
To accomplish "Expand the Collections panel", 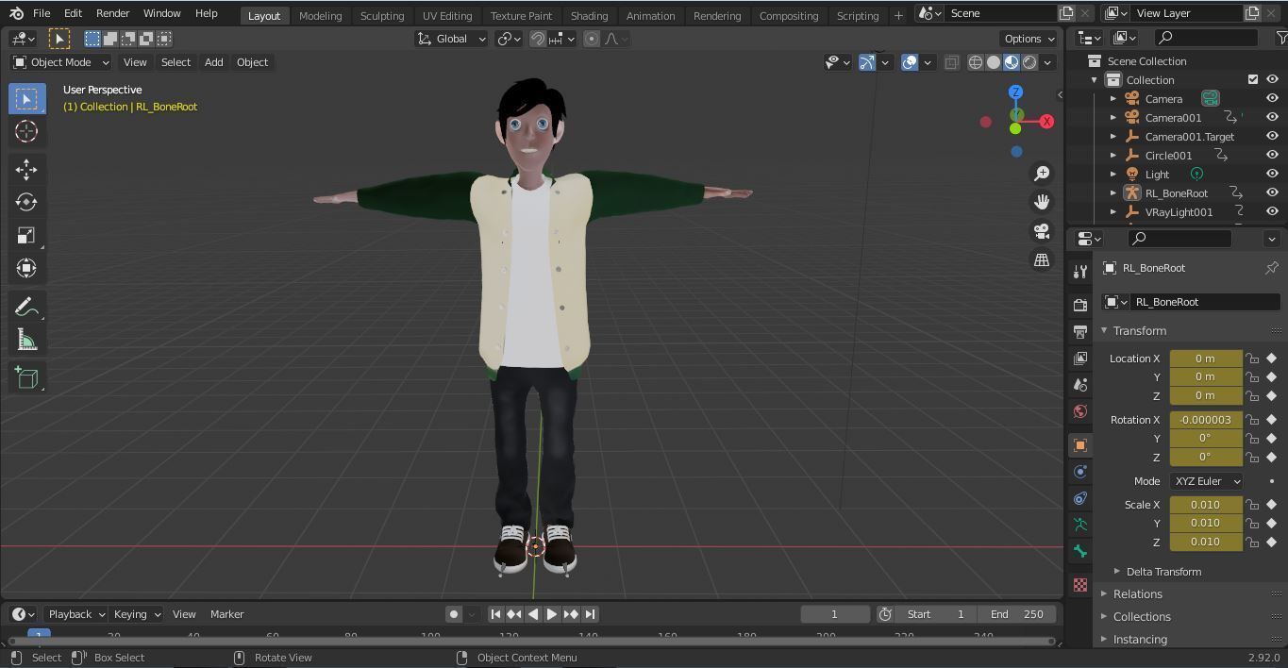I will coord(1141,617).
